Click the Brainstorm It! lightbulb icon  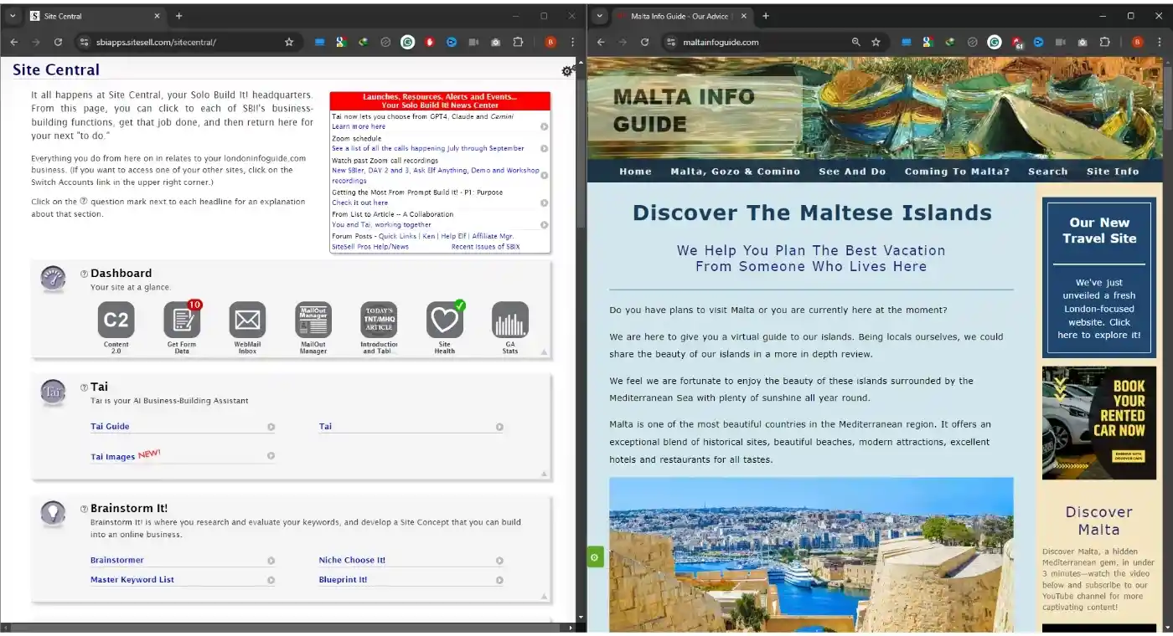(x=53, y=512)
